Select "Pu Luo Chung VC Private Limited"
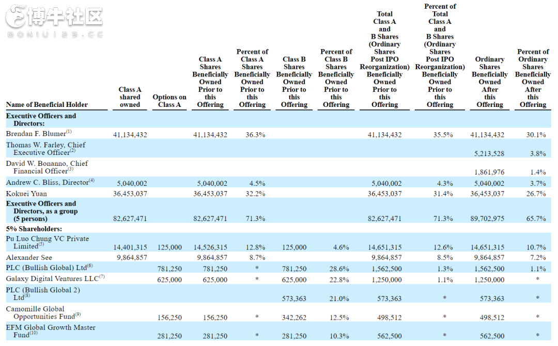This screenshot has height=346, width=558. point(48,243)
